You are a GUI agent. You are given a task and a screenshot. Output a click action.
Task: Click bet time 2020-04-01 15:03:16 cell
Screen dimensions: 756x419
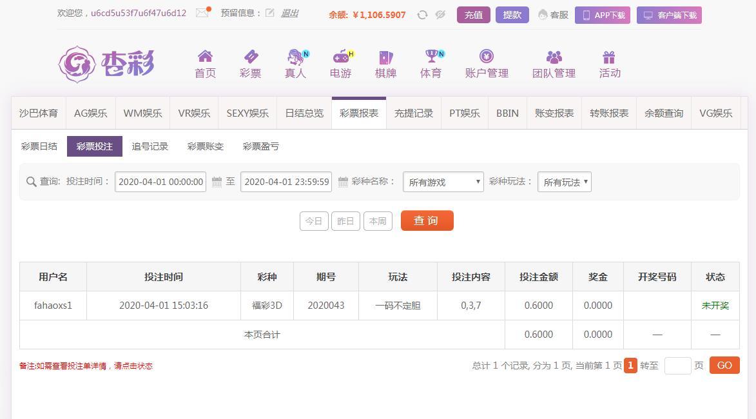164,305
